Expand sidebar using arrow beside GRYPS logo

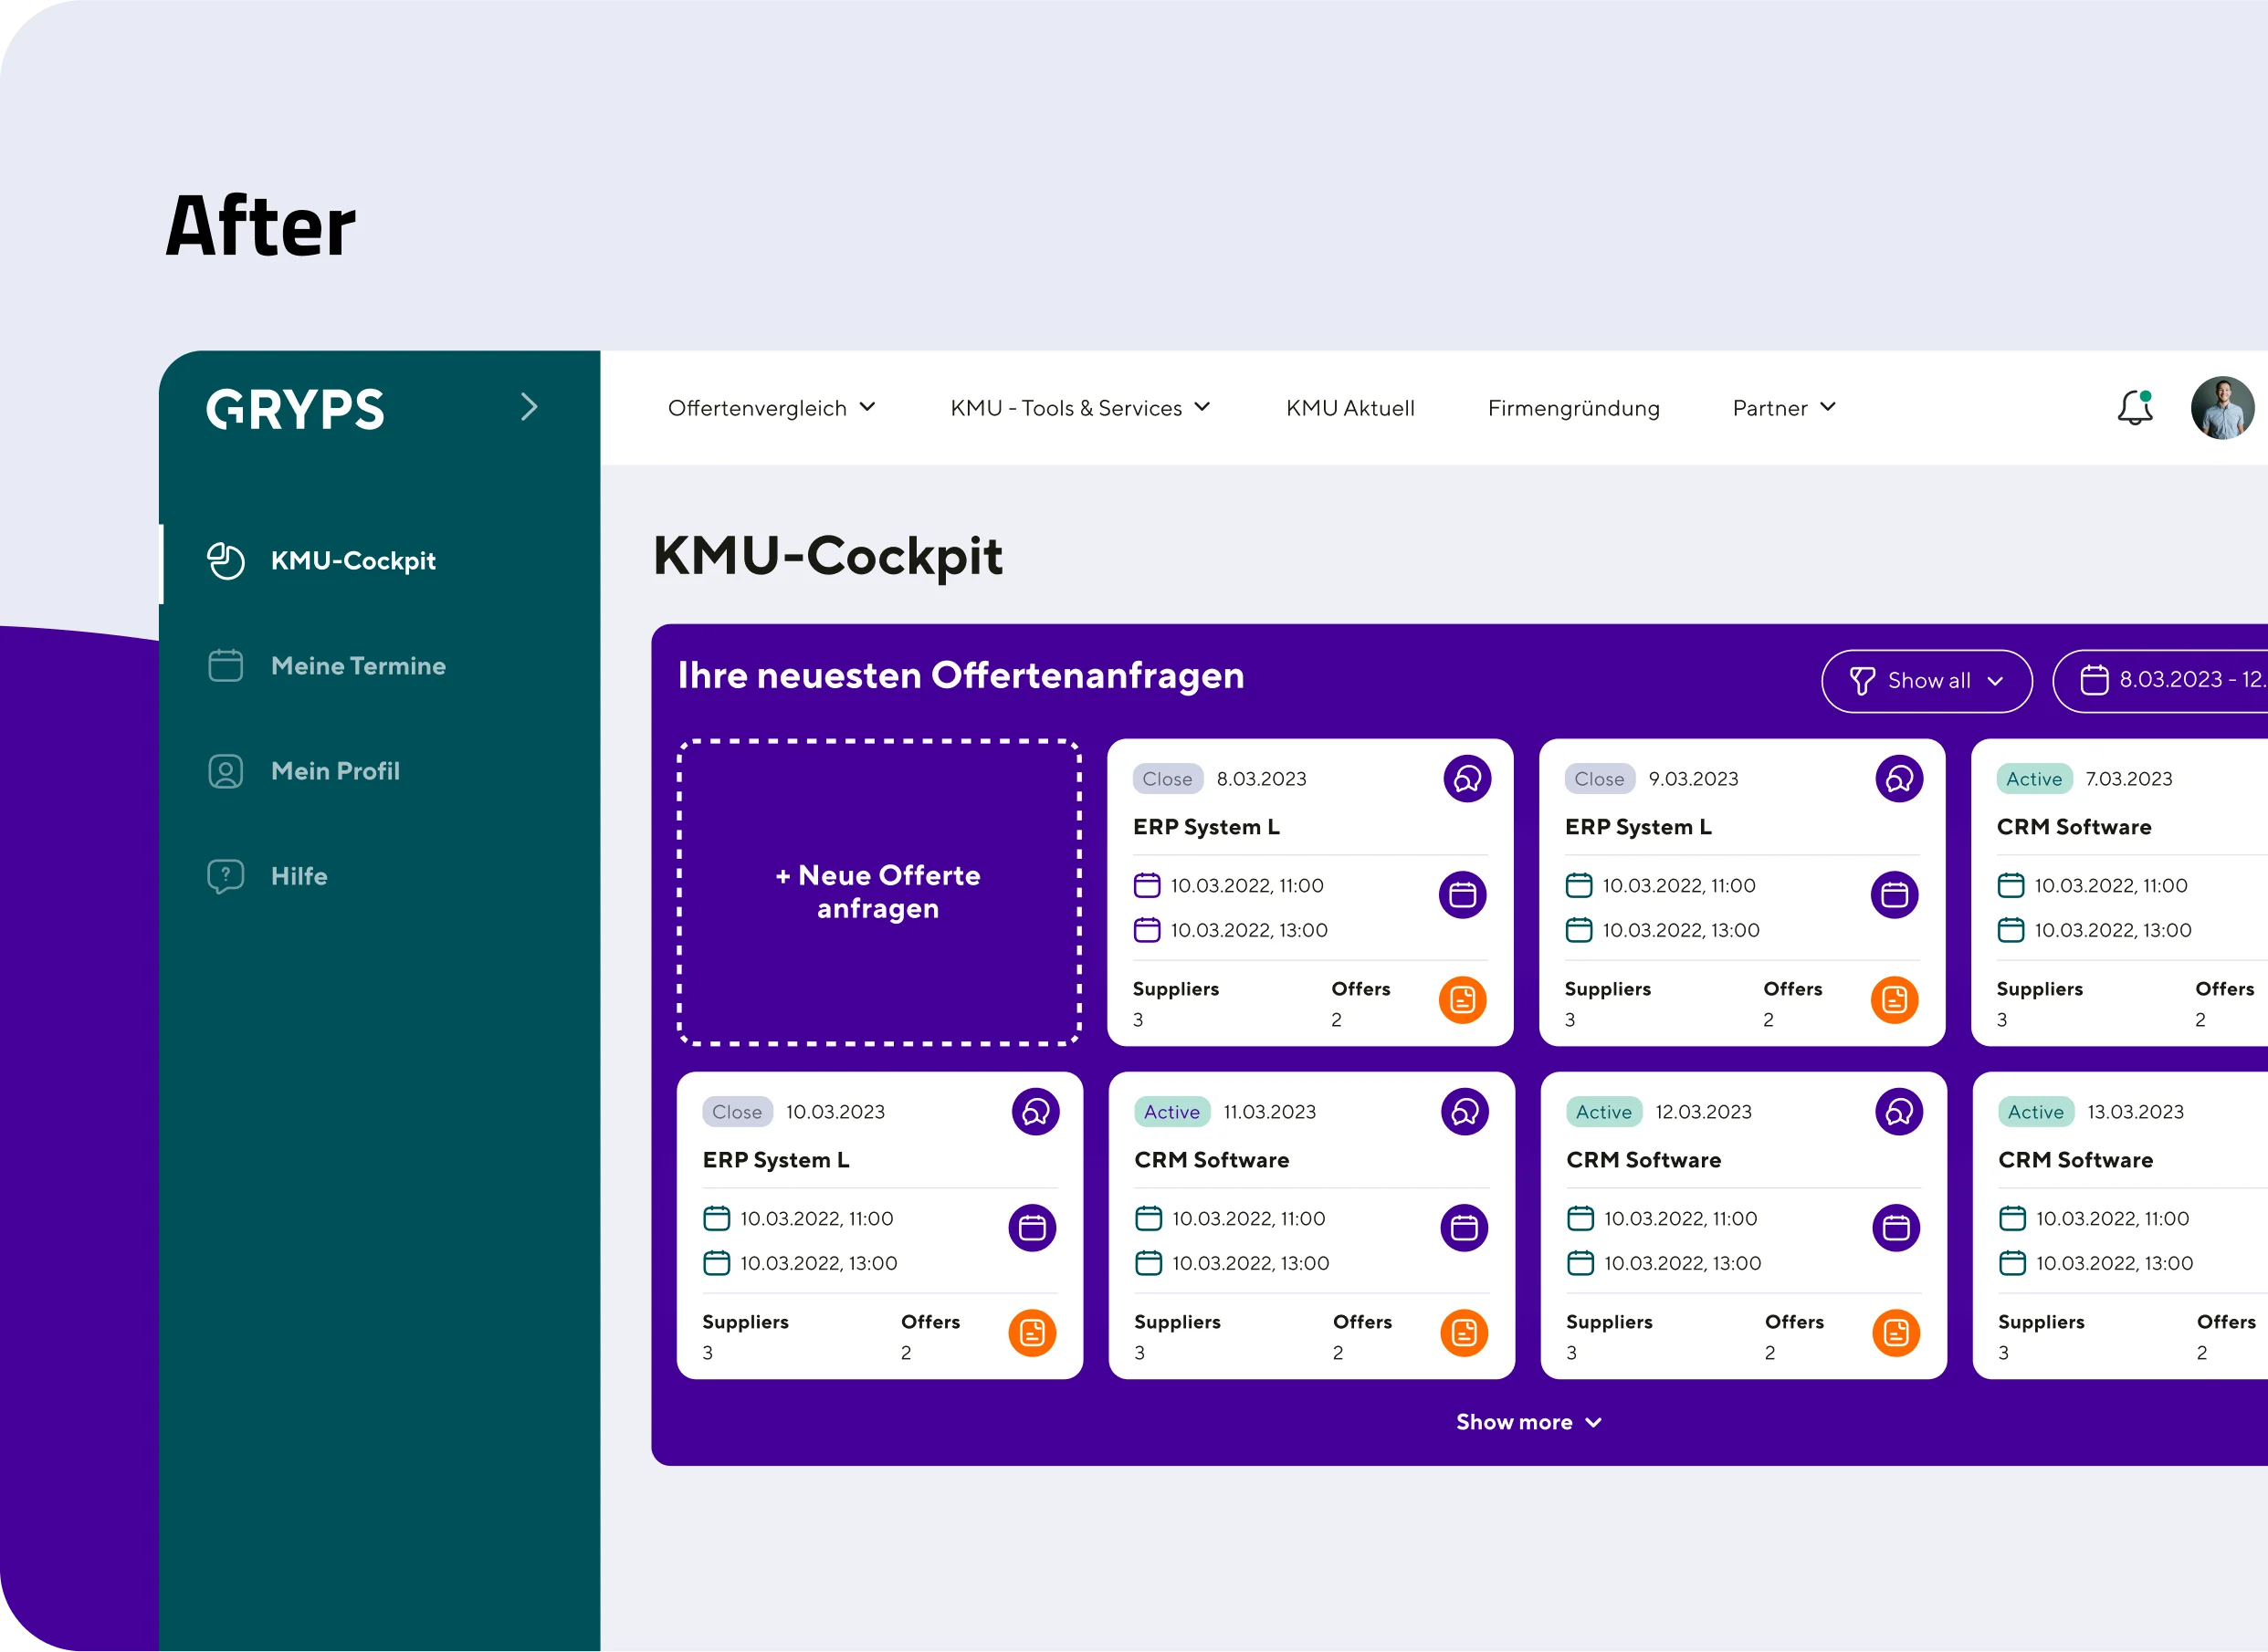(530, 407)
